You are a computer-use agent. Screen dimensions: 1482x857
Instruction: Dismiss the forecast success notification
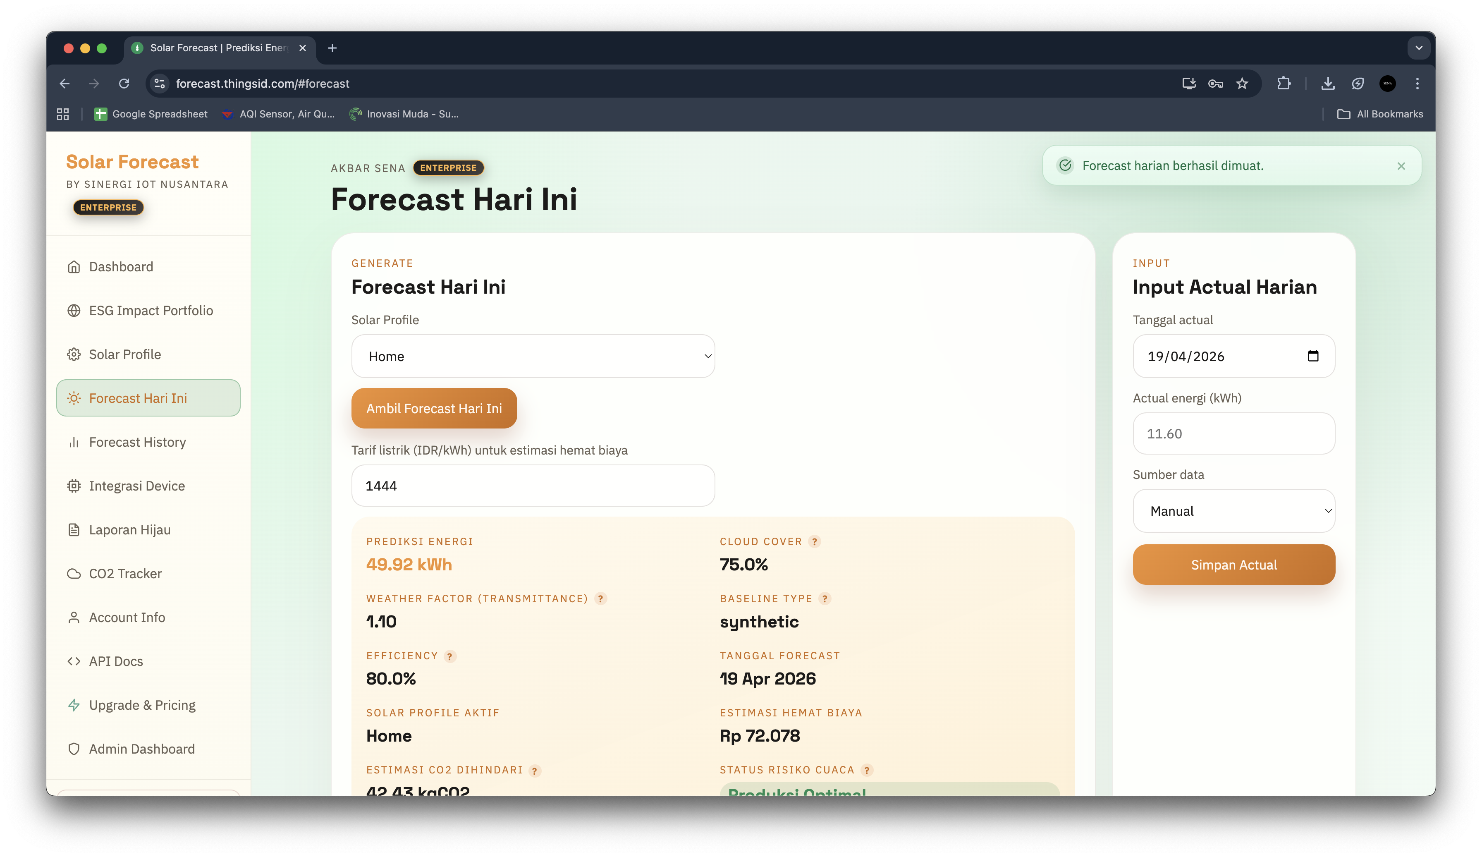coord(1401,166)
